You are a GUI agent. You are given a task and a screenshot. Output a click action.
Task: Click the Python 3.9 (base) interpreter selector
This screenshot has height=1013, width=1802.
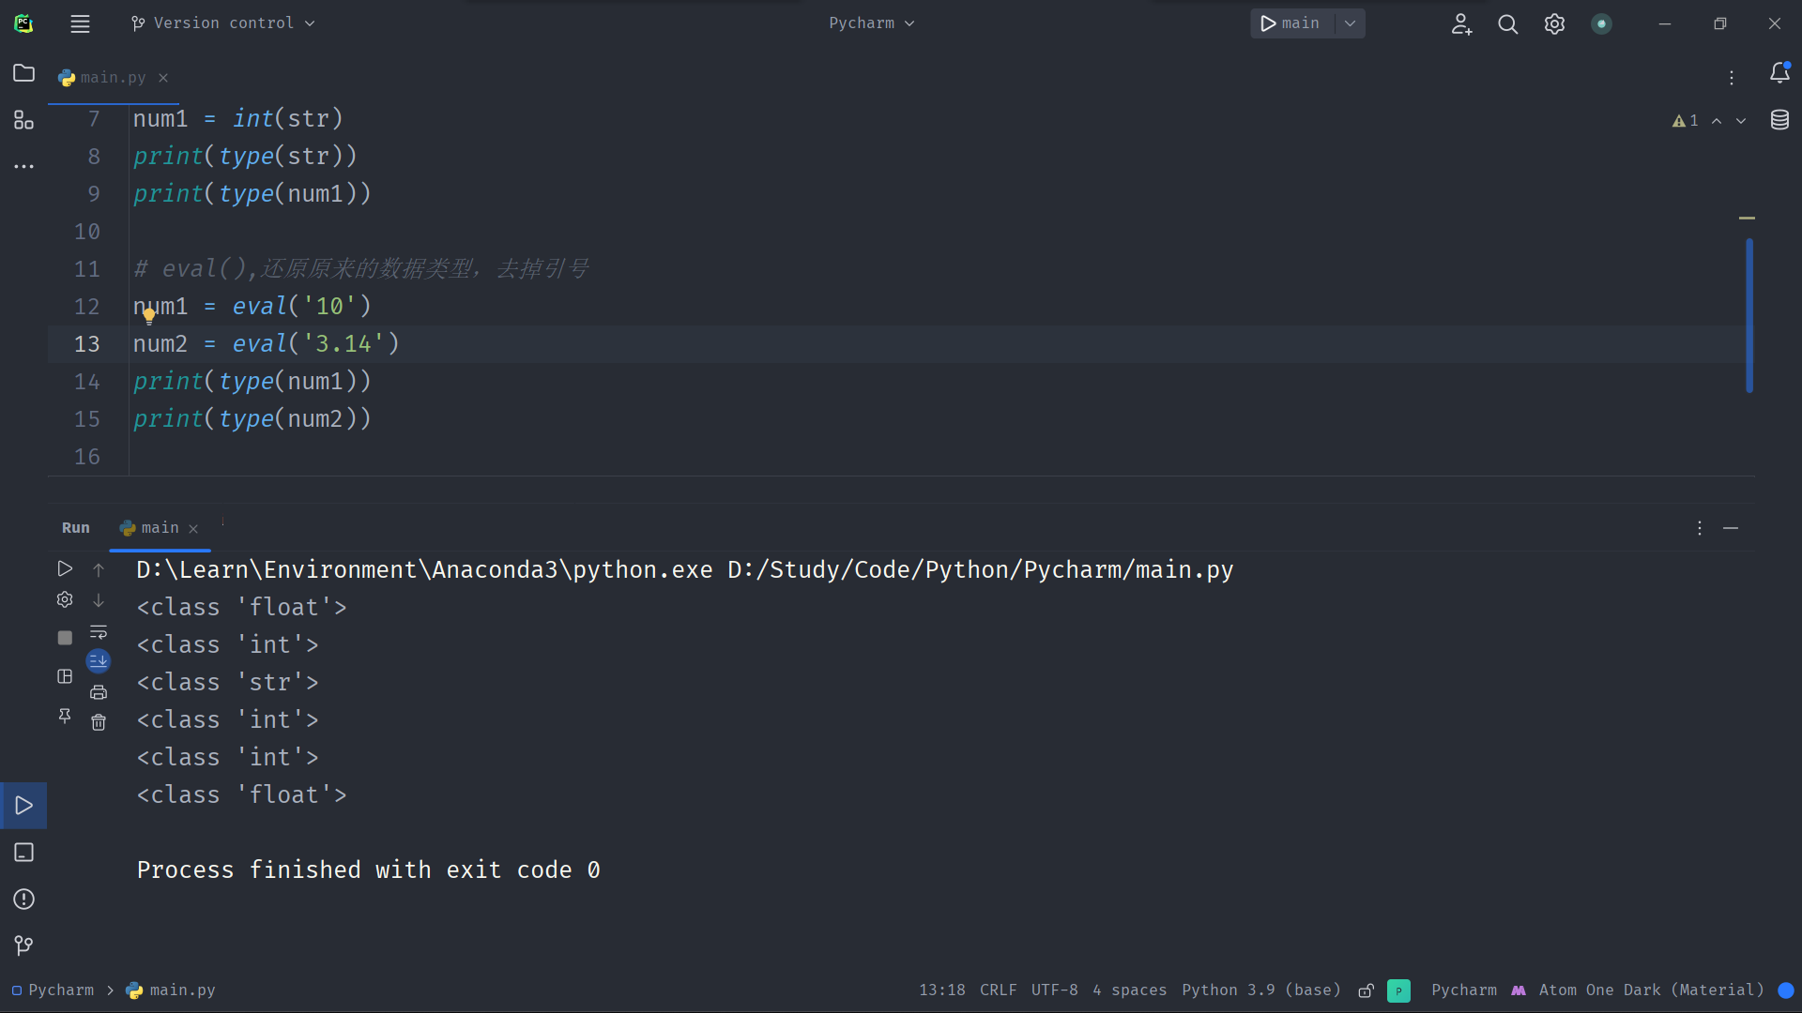point(1260,990)
